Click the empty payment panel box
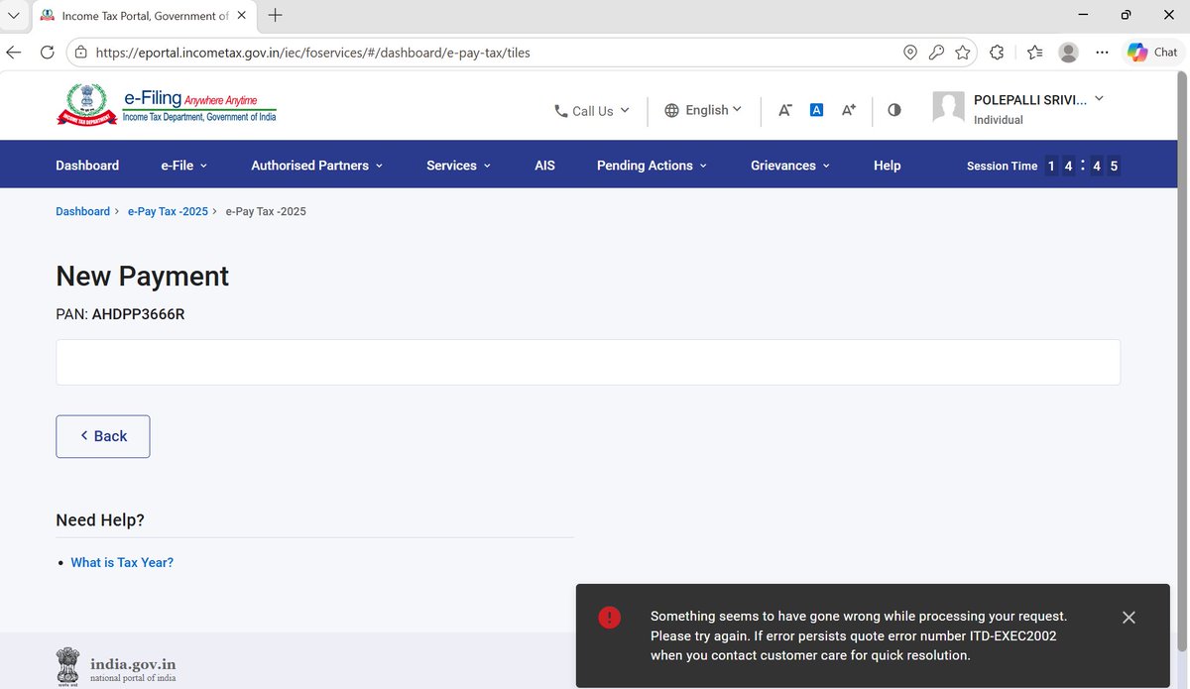 588,362
